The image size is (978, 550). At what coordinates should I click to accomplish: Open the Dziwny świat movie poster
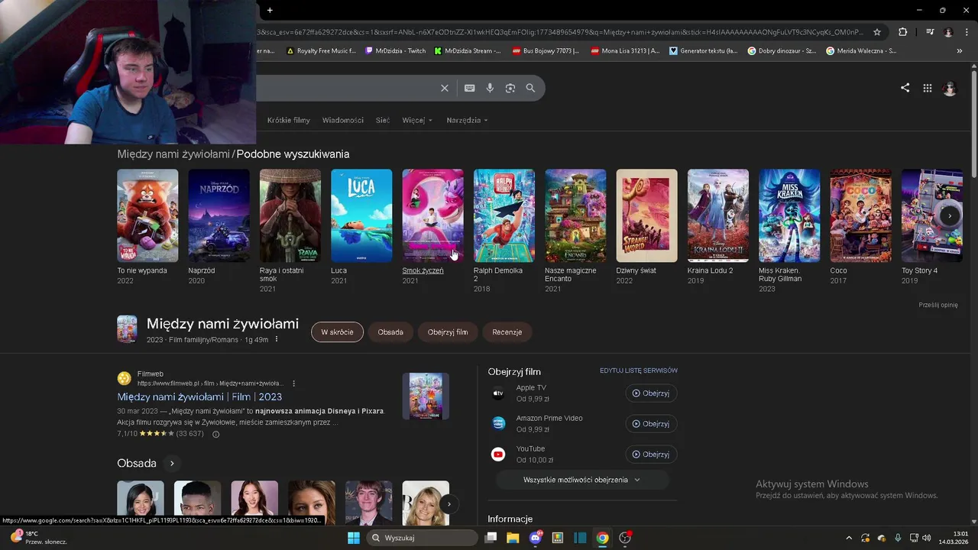(x=646, y=215)
